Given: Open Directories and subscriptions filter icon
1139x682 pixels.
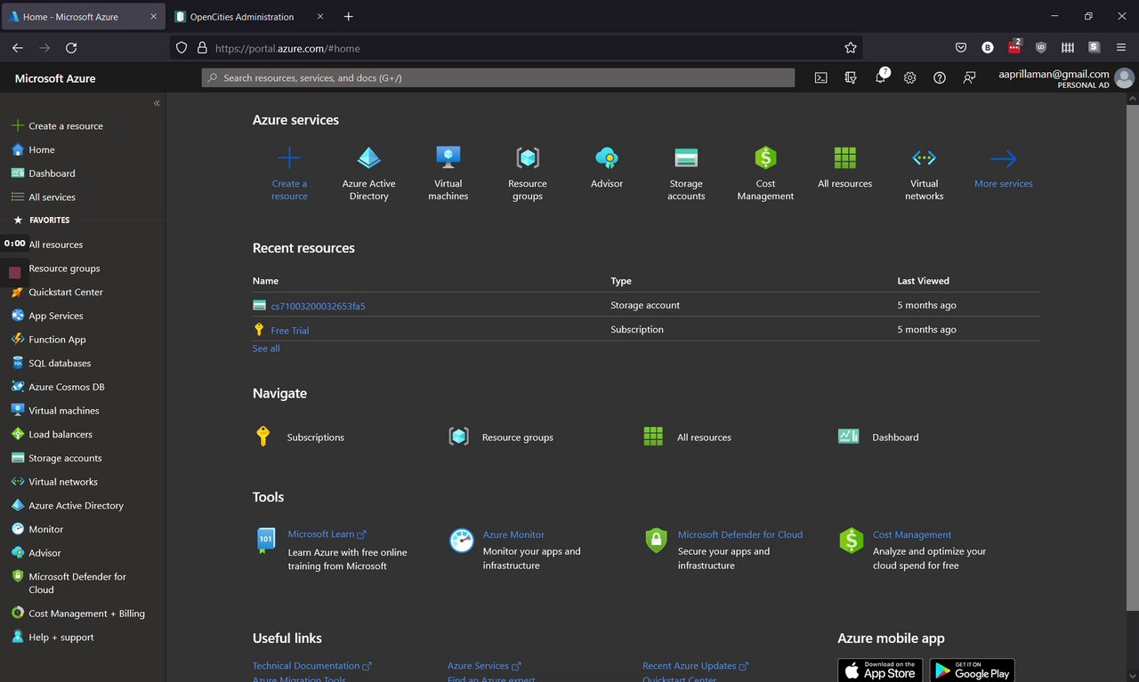Looking at the screenshot, I should click(851, 78).
